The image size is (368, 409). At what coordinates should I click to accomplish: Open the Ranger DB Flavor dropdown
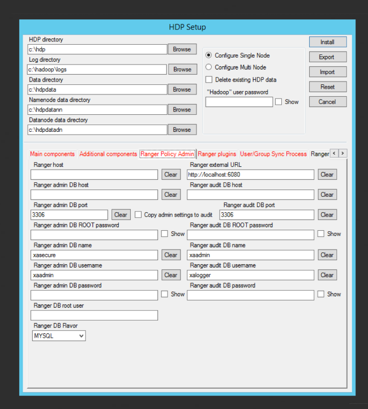tap(59, 336)
